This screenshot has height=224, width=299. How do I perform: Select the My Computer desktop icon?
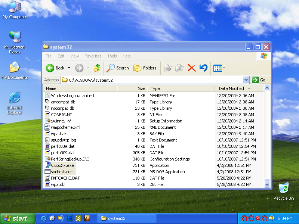click(x=15, y=10)
